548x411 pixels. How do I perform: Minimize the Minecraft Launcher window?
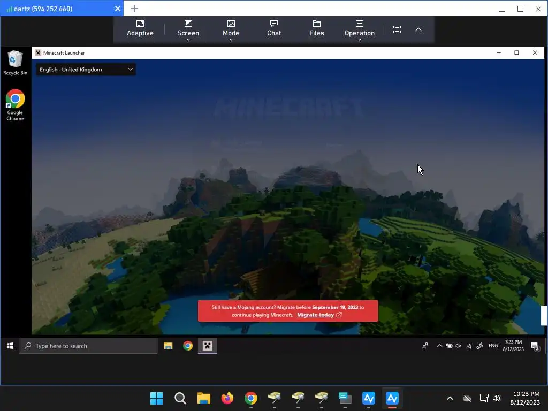point(499,53)
